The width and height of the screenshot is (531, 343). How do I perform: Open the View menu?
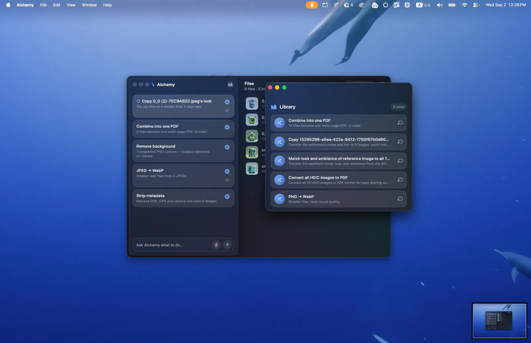(71, 5)
